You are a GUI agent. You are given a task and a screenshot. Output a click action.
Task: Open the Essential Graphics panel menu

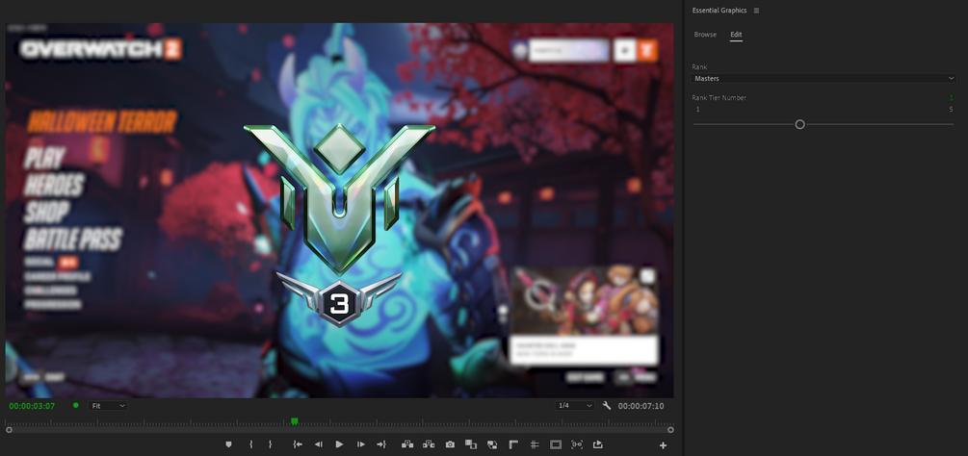coord(757,11)
